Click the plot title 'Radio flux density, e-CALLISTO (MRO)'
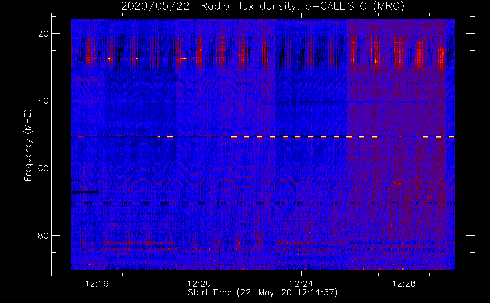The image size is (490, 303). click(302, 6)
